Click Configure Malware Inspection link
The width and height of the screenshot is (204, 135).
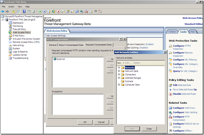[x=183, y=54]
